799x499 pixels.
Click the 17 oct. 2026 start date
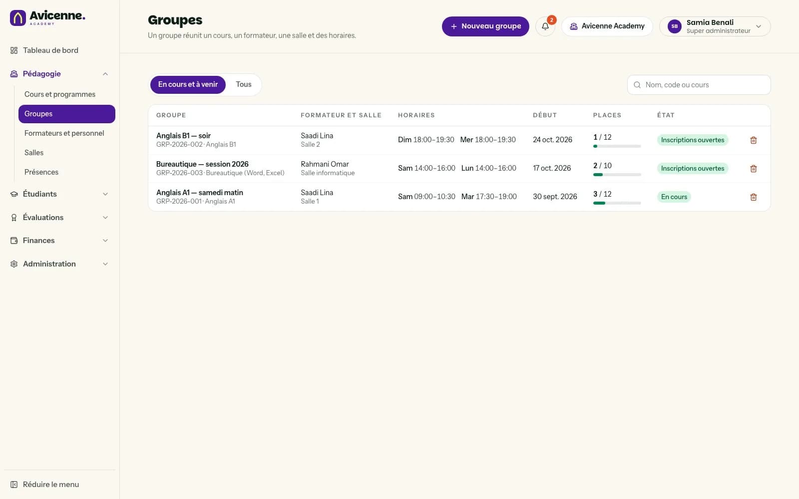[x=552, y=168]
